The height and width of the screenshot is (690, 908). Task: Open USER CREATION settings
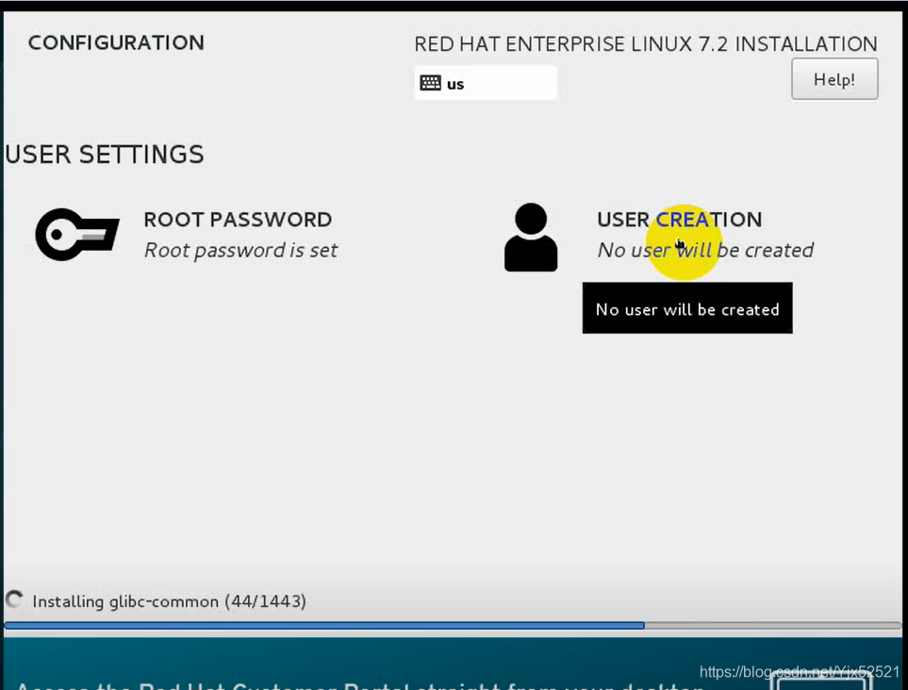679,220
